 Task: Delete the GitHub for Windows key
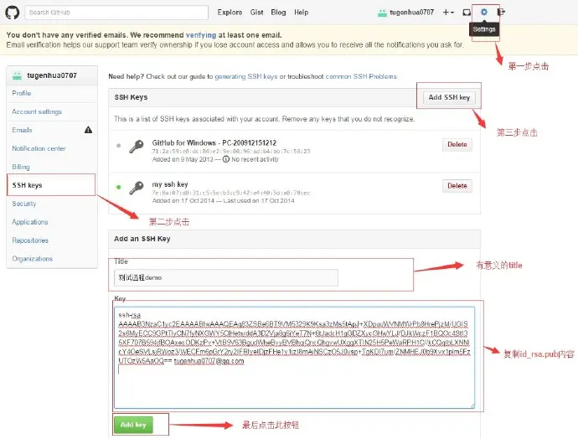click(x=457, y=144)
